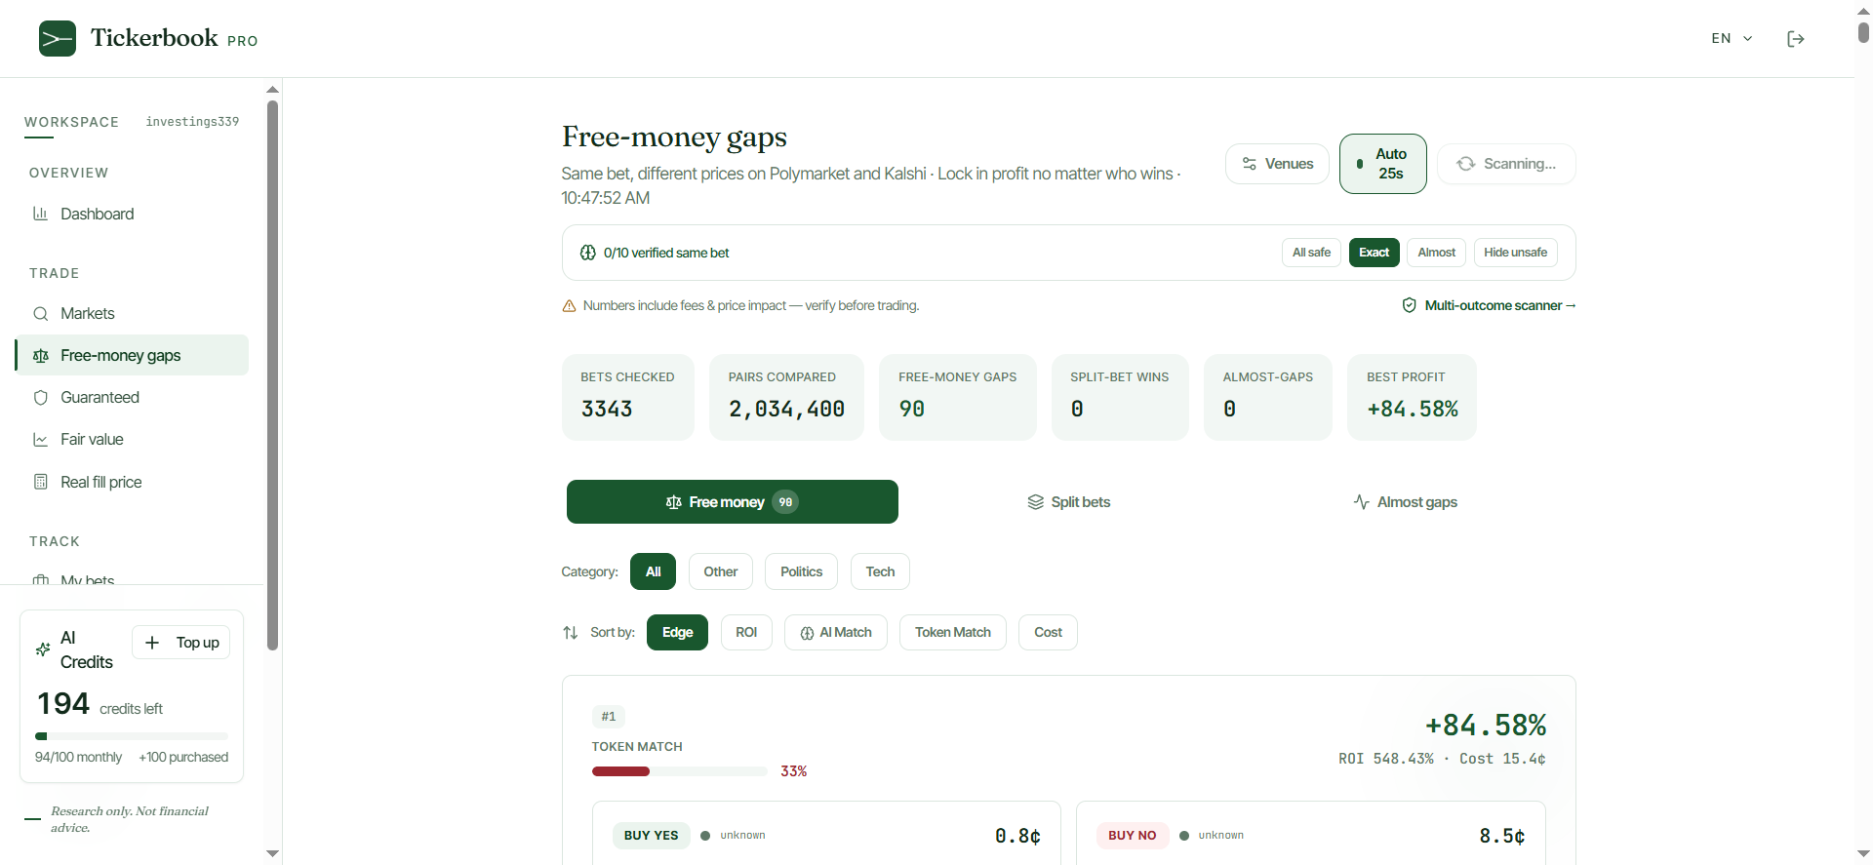Filter by Politics category

tap(802, 571)
